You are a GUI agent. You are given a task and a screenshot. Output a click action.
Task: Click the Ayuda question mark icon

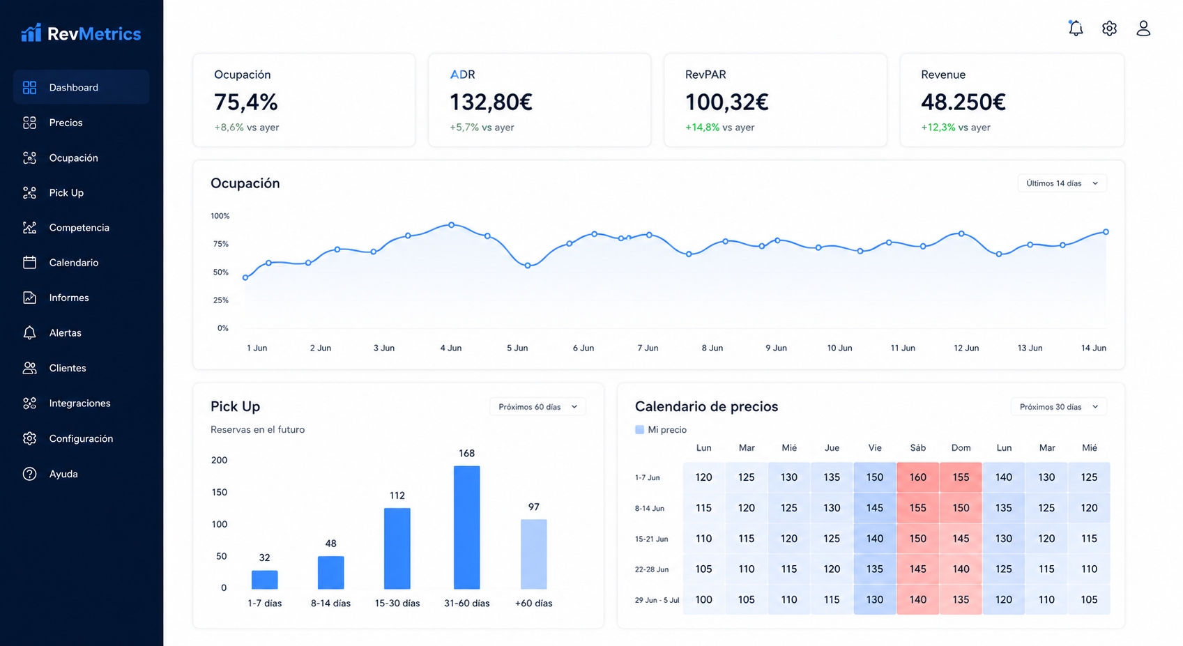pos(29,474)
